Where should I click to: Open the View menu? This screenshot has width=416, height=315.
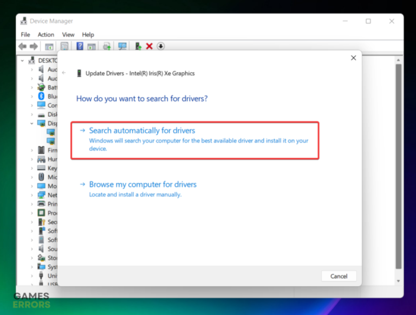point(68,35)
